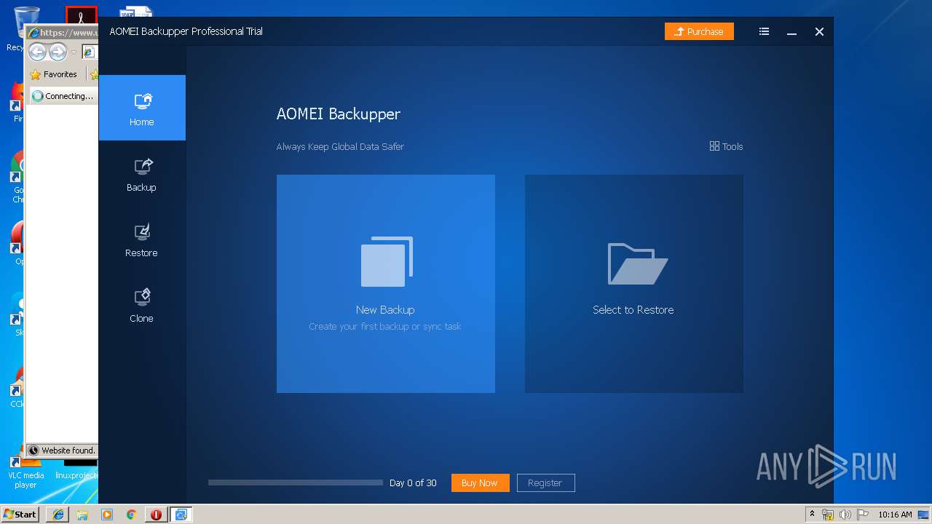Click the Action Center flag icon
Viewport: 932px width, 524px height.
863,515
